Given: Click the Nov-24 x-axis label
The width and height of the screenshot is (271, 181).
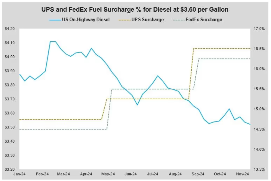Looking at the screenshot, I should pos(243,174).
